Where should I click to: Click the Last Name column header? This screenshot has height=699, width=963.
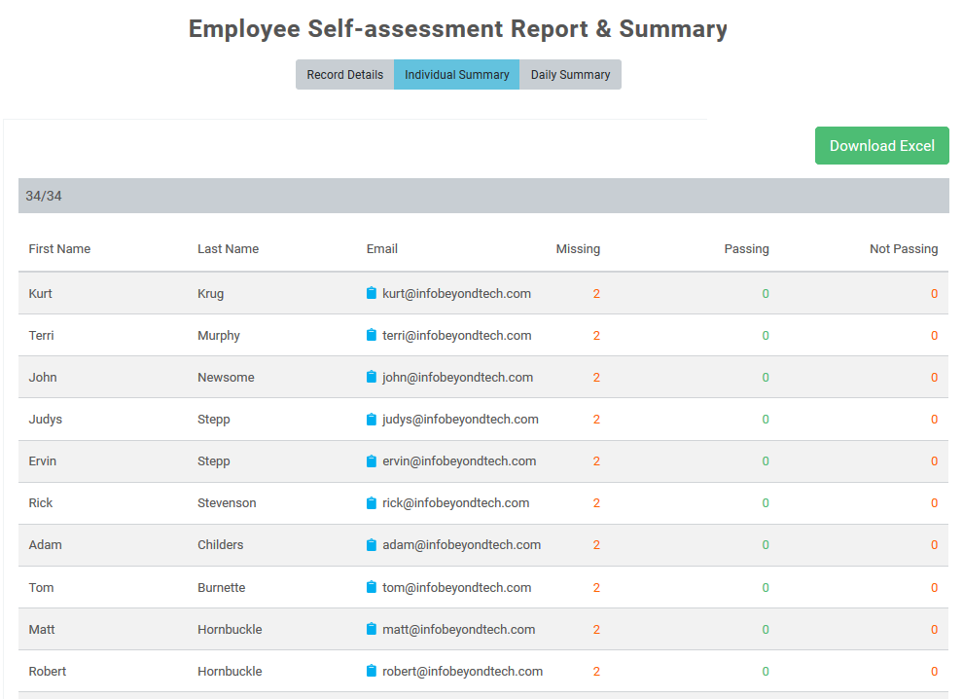pos(228,249)
